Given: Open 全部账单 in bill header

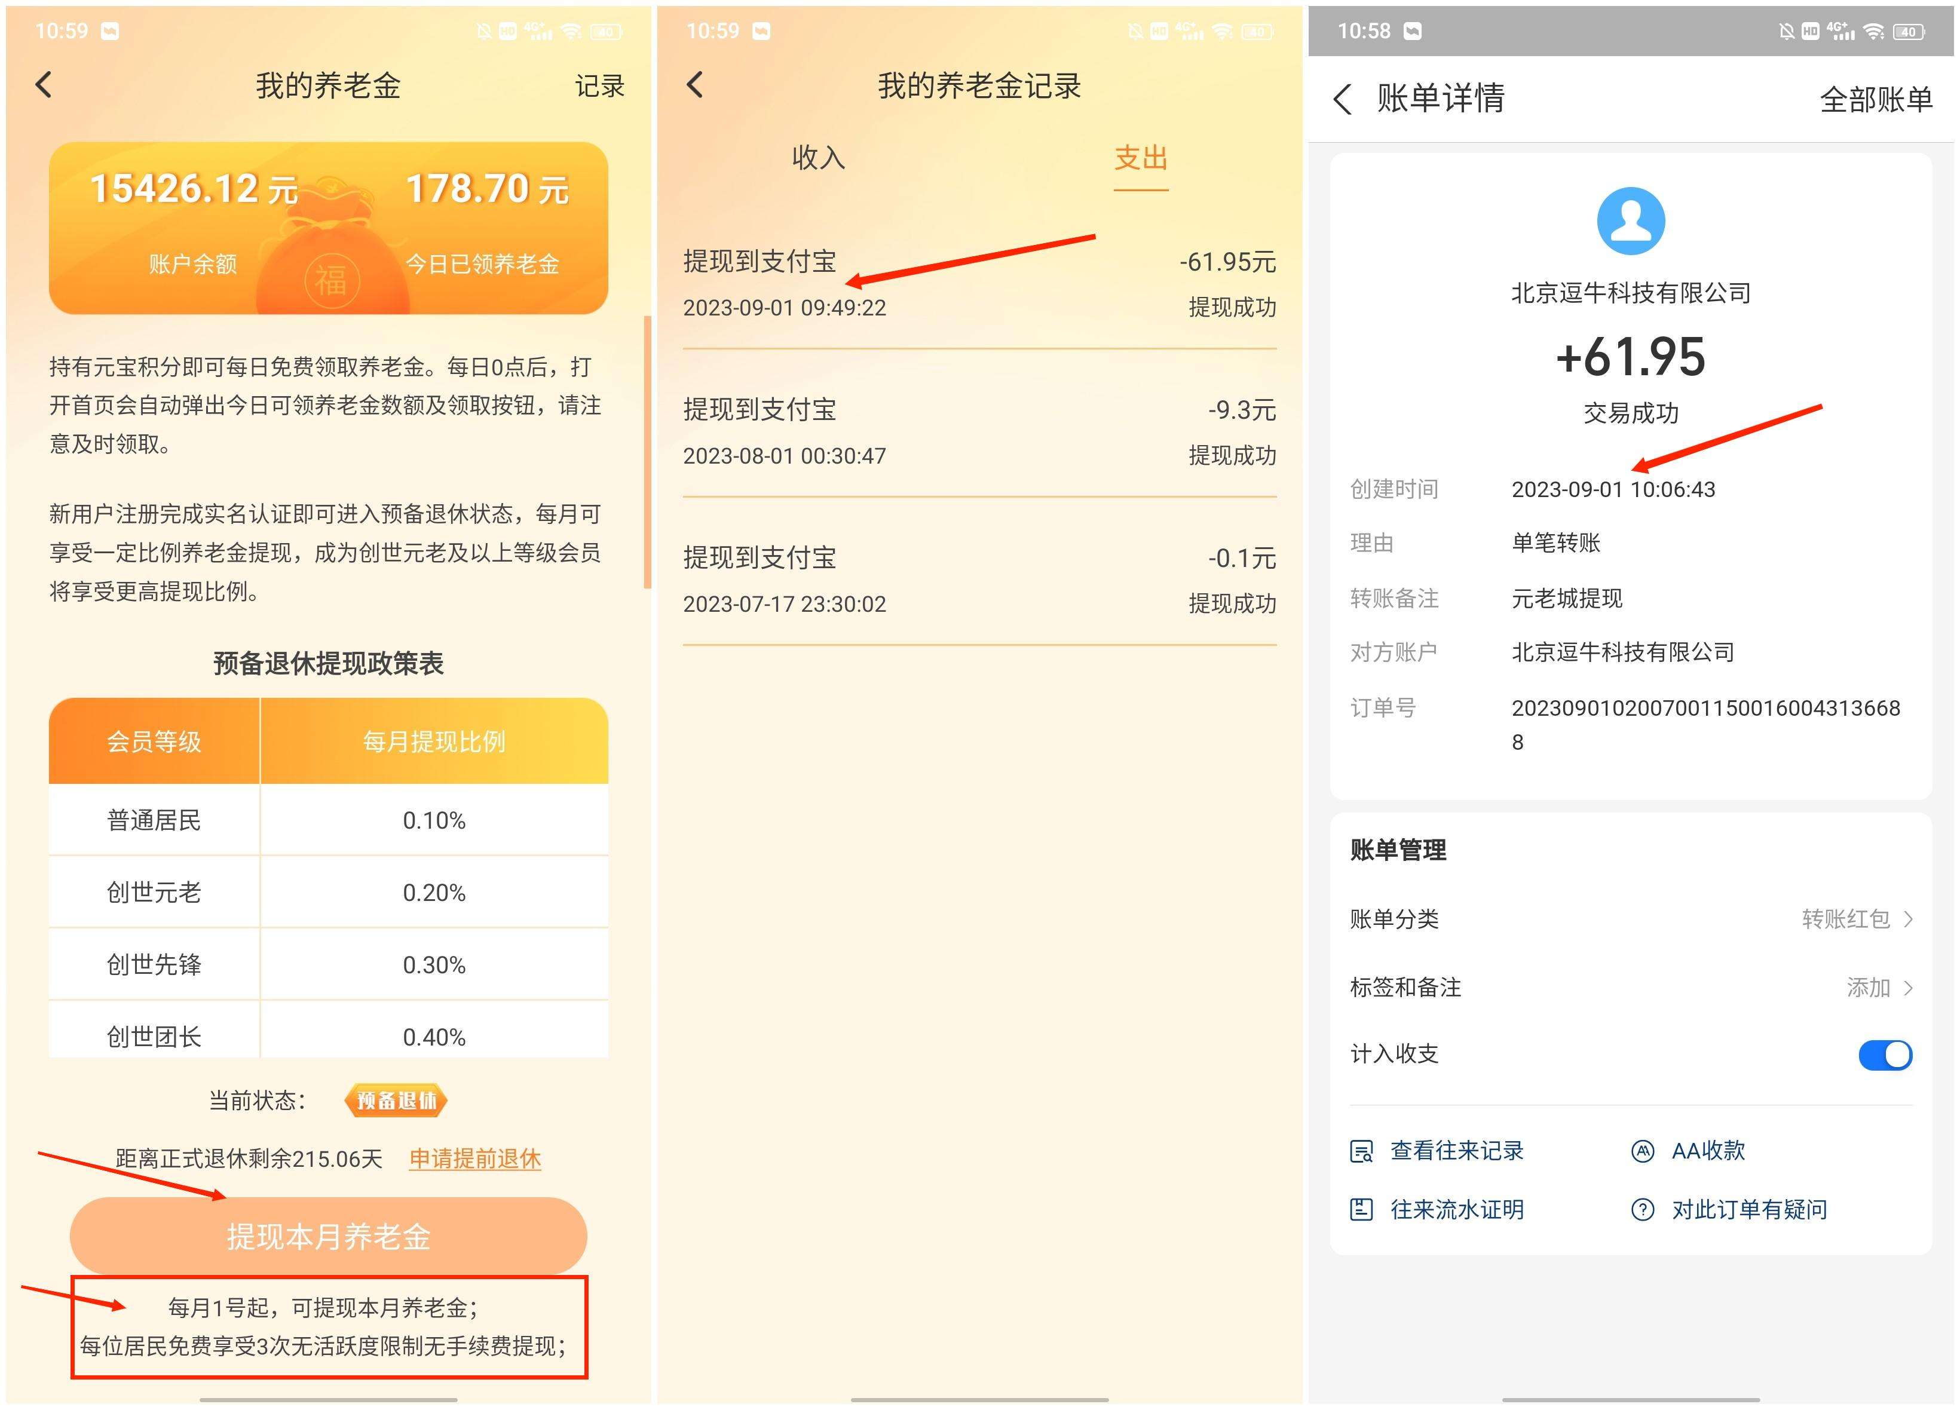Looking at the screenshot, I should [1875, 99].
